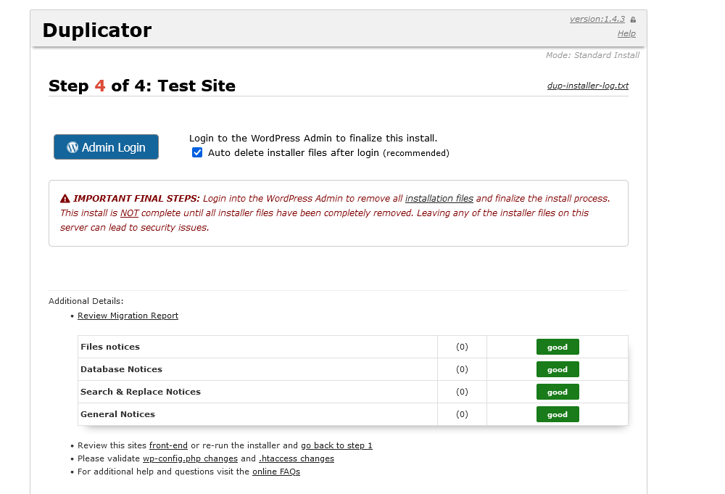Open Review Migration Report link
The image size is (725, 494).
[x=128, y=316]
